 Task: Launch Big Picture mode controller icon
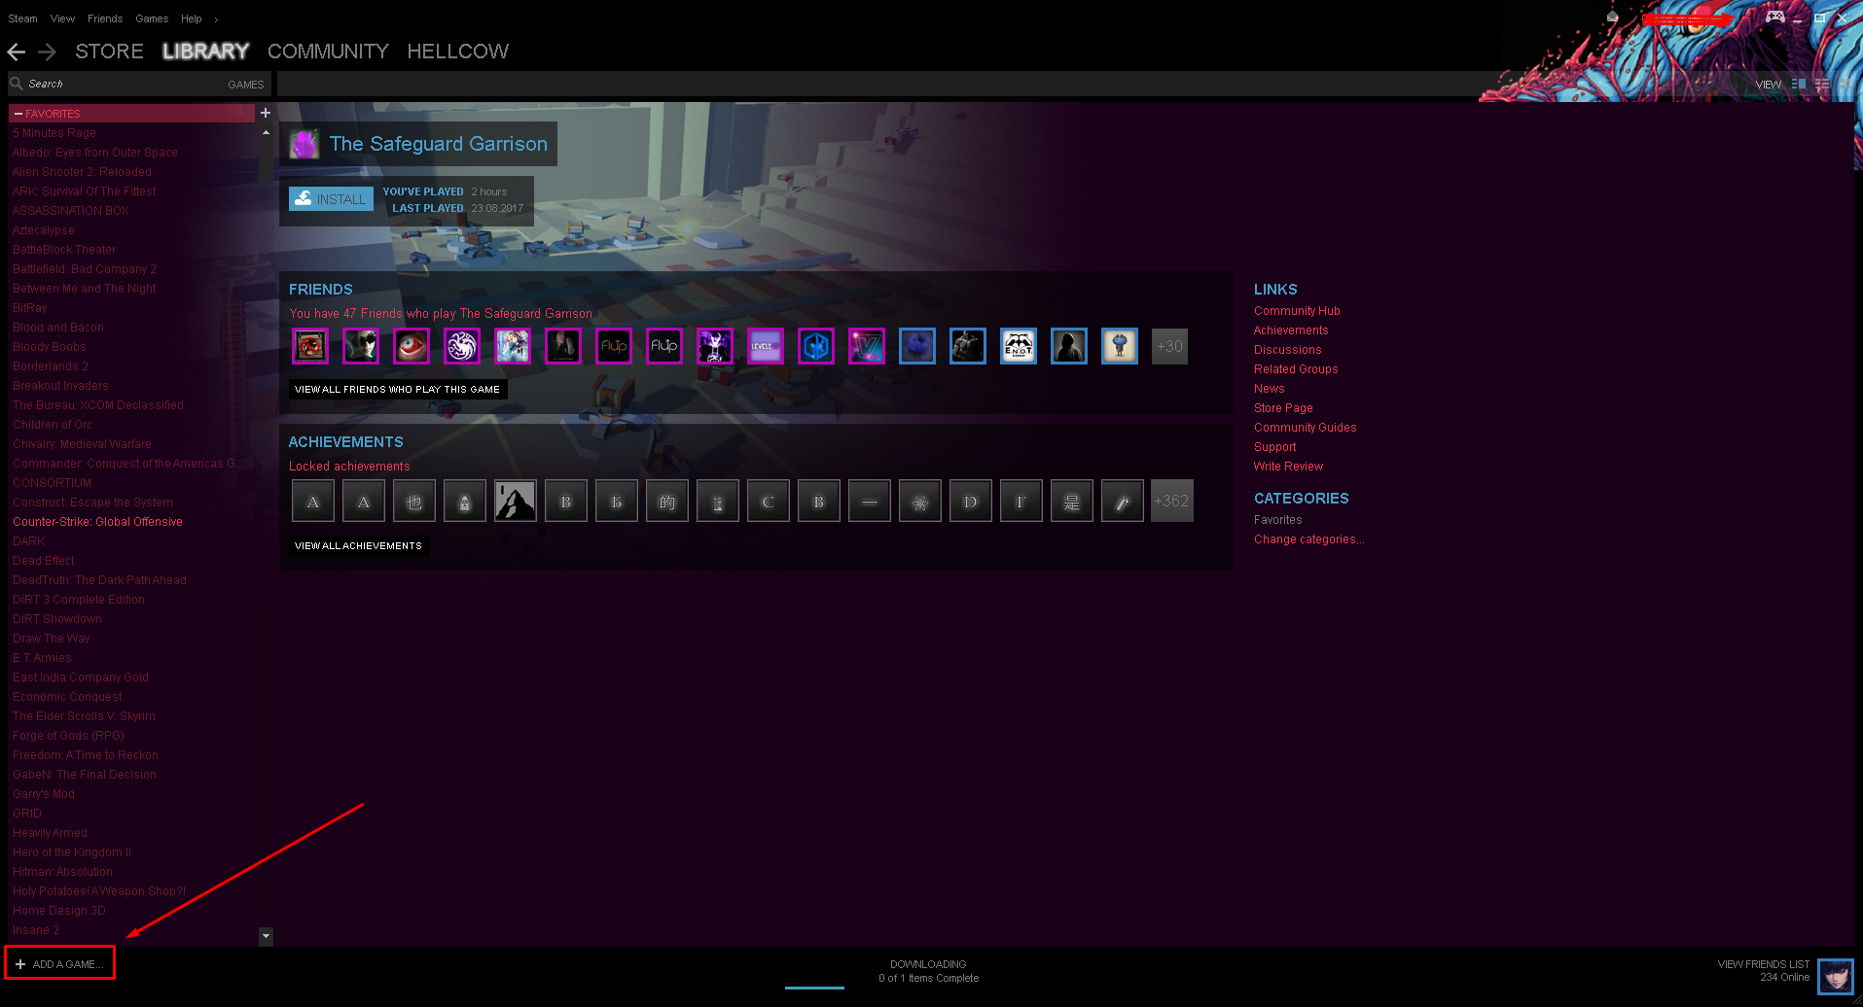coord(1775,17)
